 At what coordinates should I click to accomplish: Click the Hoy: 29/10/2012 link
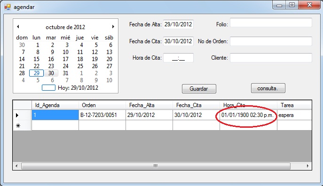tap(78, 88)
